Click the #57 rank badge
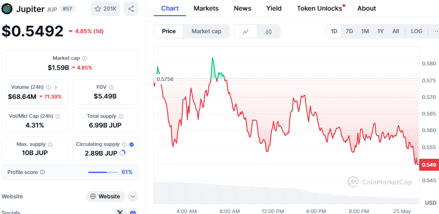Screen dimensions: 439x214 67,9
